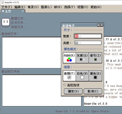This screenshot has width=122, height=114.
Task: Choose 透明(T) transparent background
Action: pos(69,76)
